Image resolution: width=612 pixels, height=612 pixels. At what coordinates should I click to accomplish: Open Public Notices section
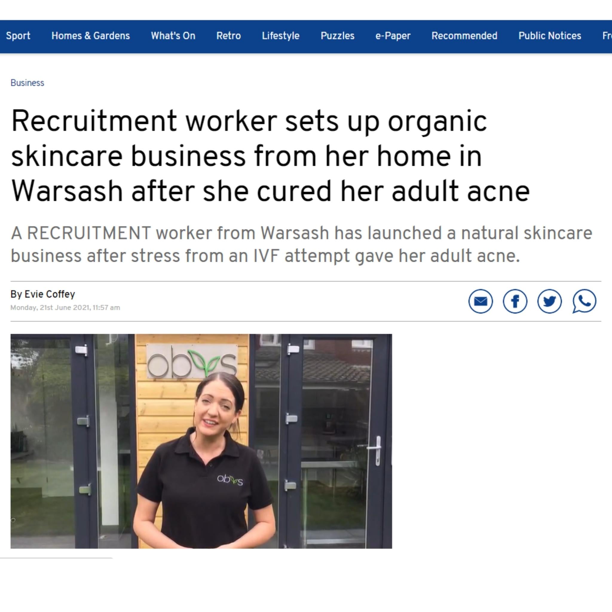550,36
